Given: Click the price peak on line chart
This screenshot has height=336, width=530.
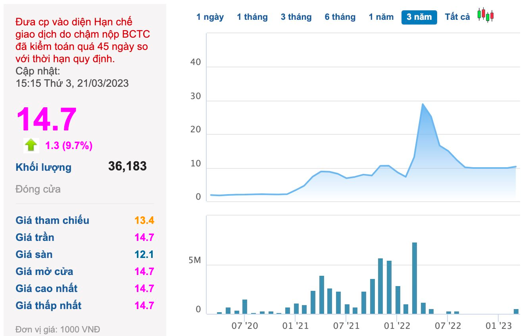Looking at the screenshot, I should 423,104.
